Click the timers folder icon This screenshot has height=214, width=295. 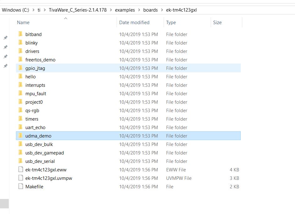[x=20, y=119]
